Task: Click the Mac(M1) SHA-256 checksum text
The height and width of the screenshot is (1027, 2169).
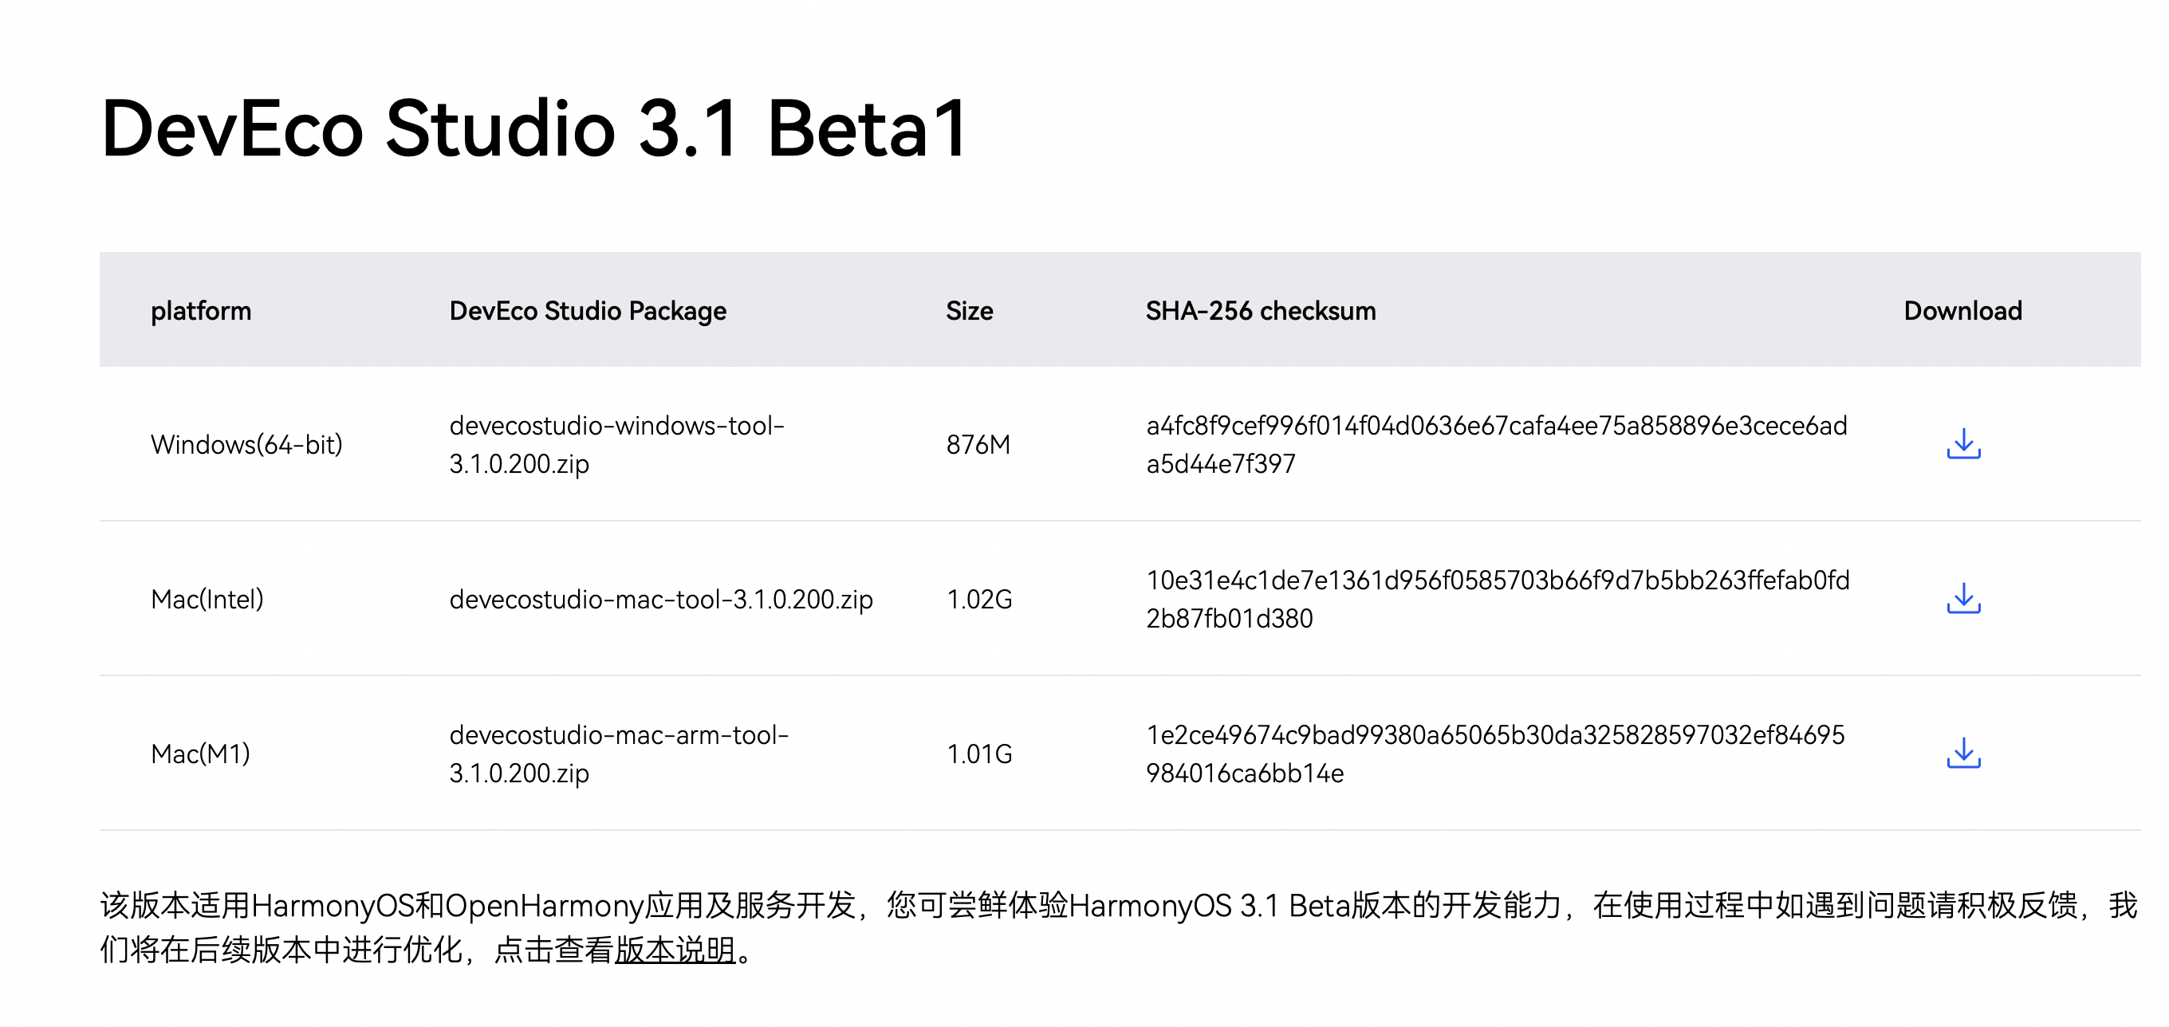Action: pos(1494,754)
